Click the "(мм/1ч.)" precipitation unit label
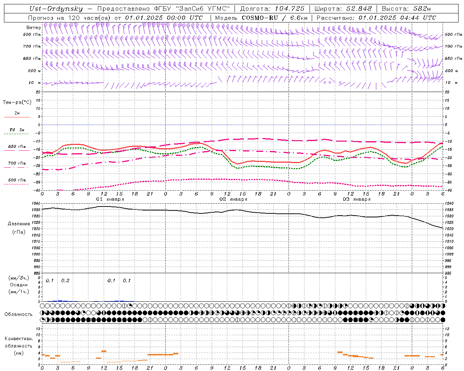The image size is (464, 371). pyautogui.click(x=18, y=292)
